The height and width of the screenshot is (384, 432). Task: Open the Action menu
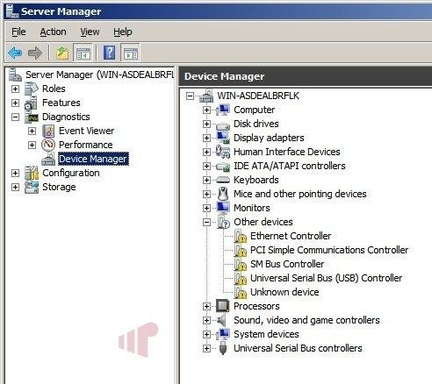click(53, 32)
